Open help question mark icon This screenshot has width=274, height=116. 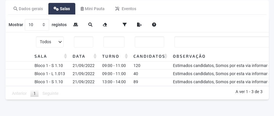click(154, 25)
